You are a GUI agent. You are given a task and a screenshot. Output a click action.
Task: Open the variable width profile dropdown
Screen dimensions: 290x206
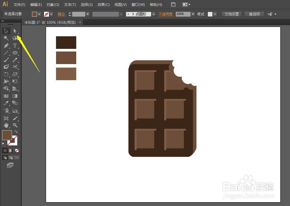click(x=121, y=14)
